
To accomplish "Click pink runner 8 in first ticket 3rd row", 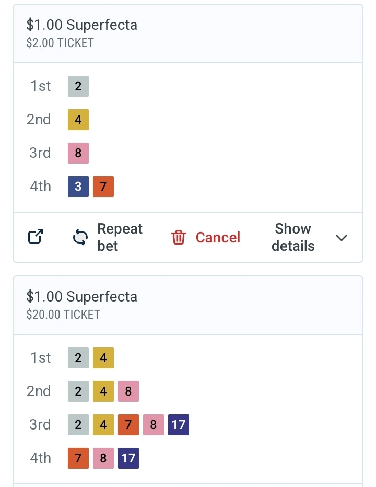I will (78, 153).
